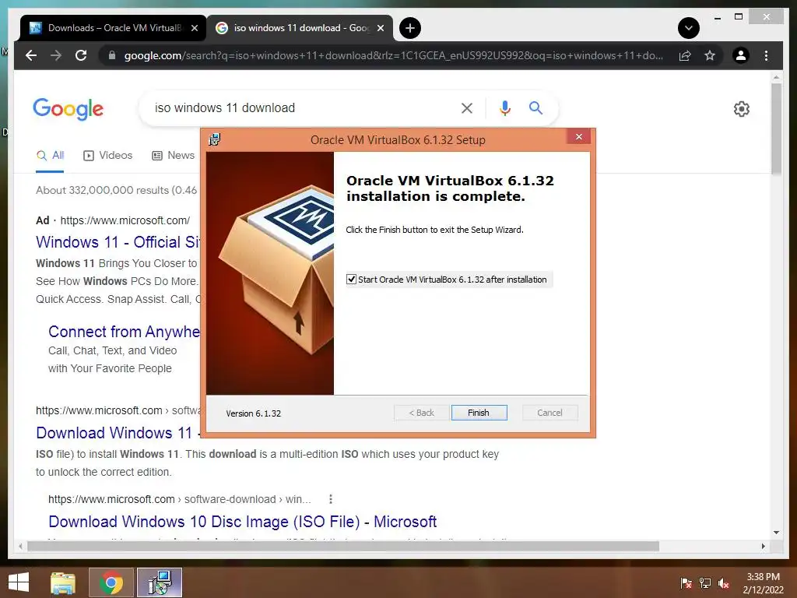Switch to Downloads – Oracle VM VirtualBox tab
Image resolution: width=797 pixels, height=598 pixels.
coord(114,28)
